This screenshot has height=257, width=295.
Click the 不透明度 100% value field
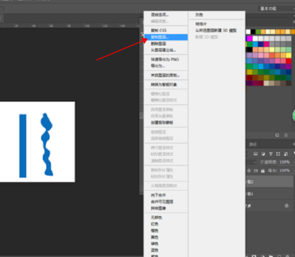tap(285, 162)
